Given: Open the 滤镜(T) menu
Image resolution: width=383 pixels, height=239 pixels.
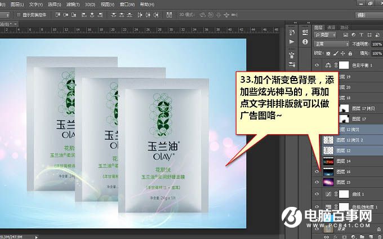Looking at the screenshot, I should point(73,5).
